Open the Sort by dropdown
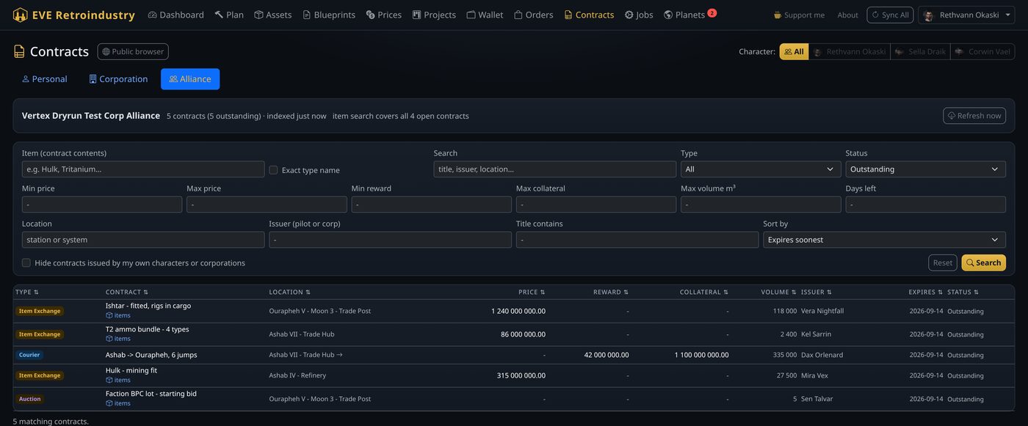Screen dimensions: 1028x426 884,240
